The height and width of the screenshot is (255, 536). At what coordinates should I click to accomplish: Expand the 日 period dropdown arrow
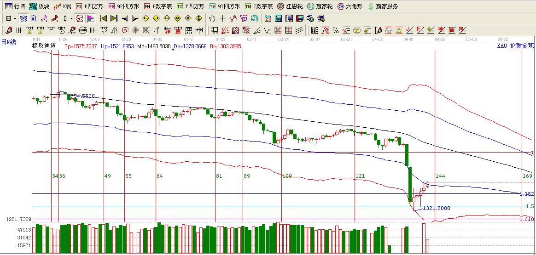coord(15,18)
